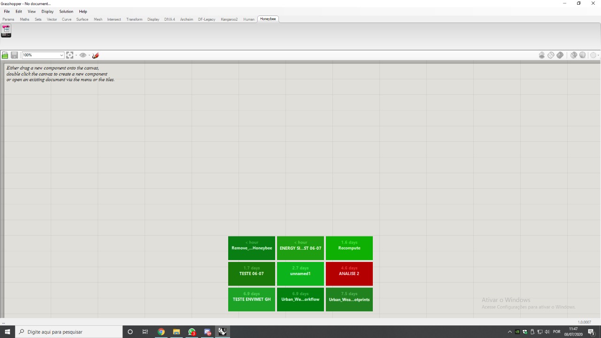
Task: Switch to the Human tab
Action: click(x=249, y=19)
